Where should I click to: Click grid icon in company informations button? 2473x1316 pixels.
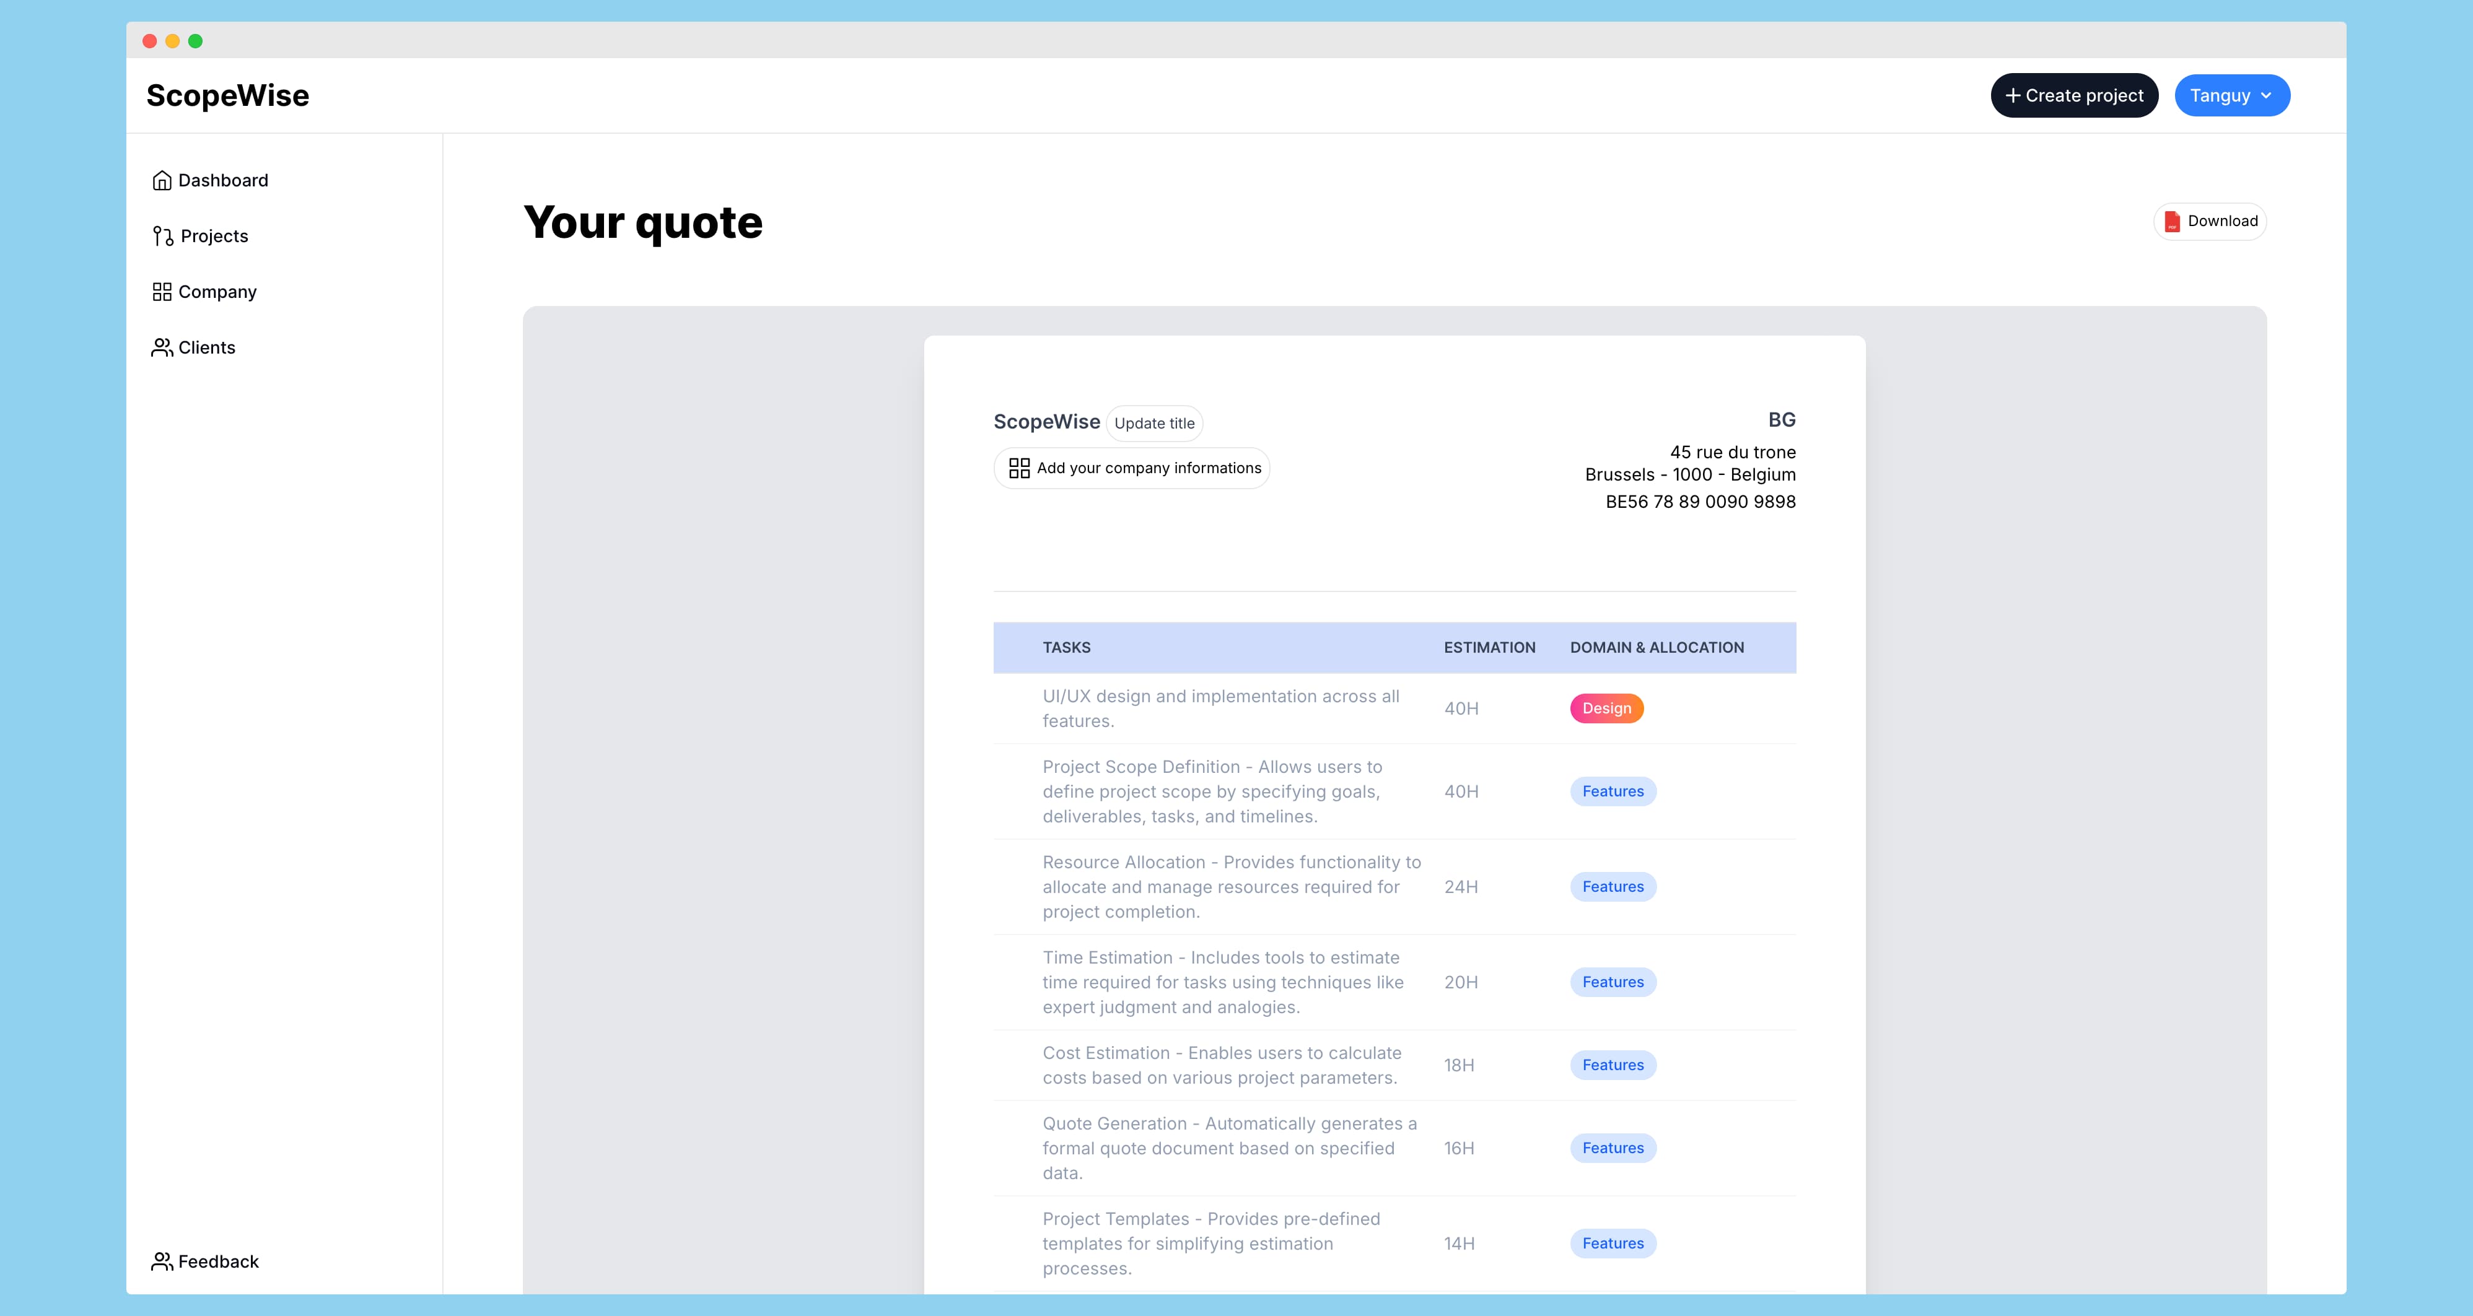tap(1018, 468)
